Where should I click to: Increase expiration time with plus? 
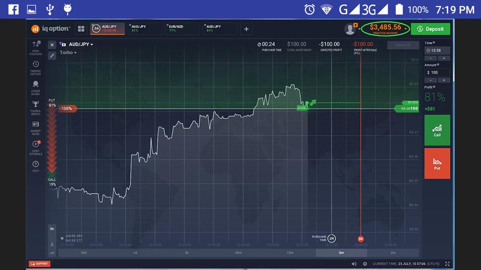[x=444, y=58]
